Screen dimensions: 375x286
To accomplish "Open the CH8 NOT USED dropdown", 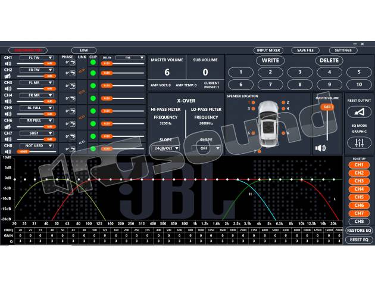I will (36, 145).
